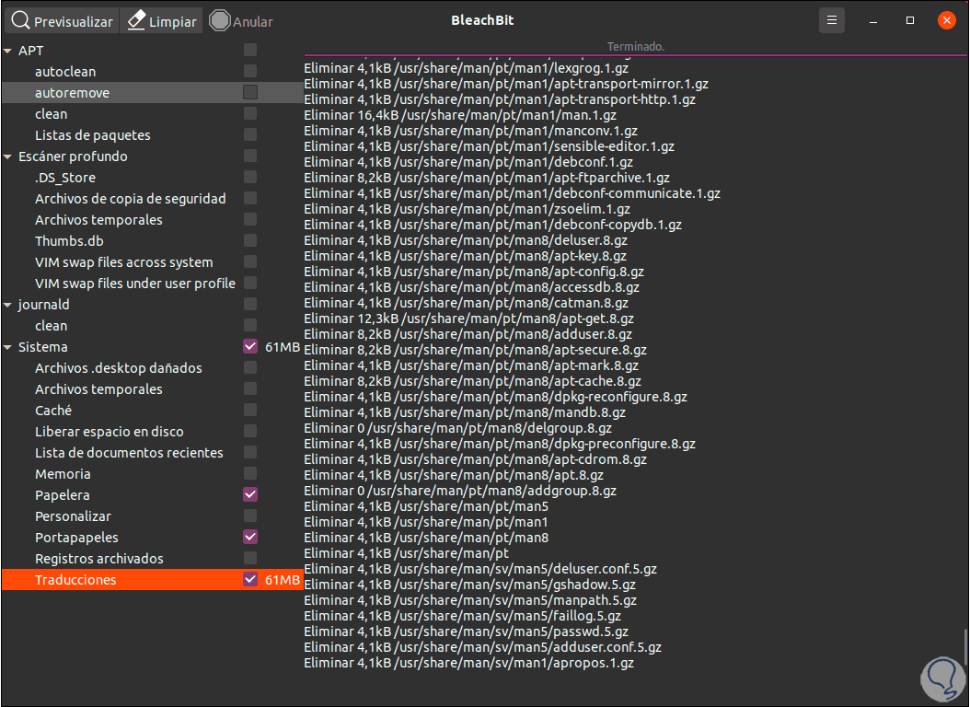This screenshot has height=707, width=970.
Task: Select the Thumbs.db row
Action: click(x=152, y=241)
